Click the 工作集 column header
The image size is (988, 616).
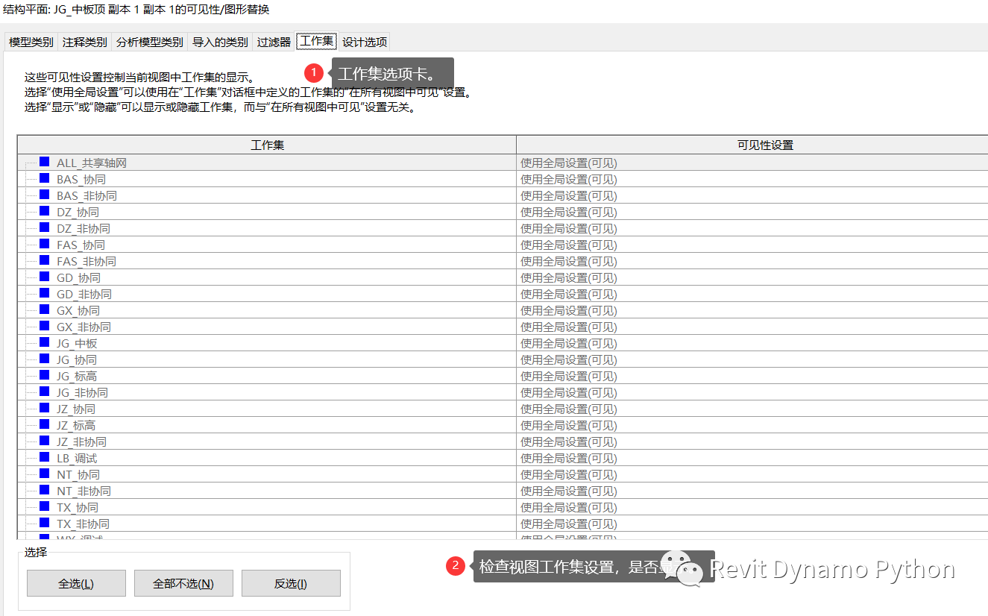pyautogui.click(x=267, y=145)
